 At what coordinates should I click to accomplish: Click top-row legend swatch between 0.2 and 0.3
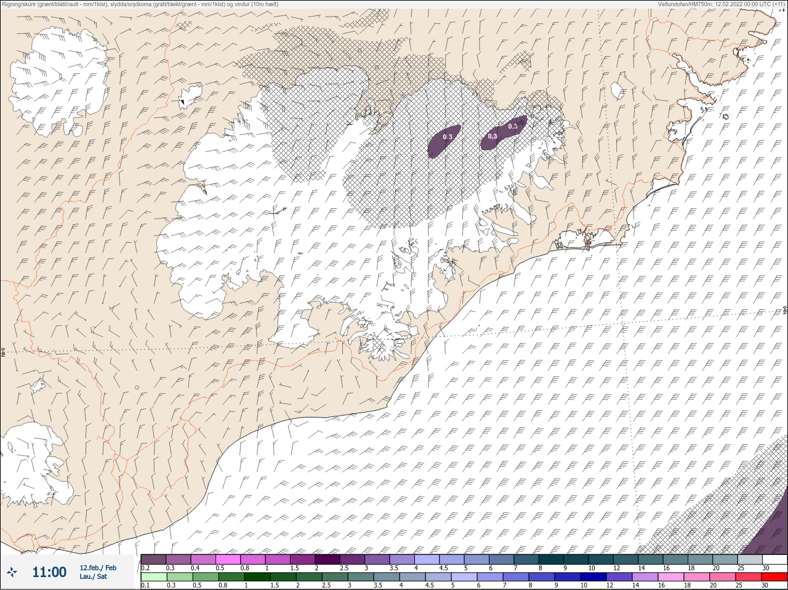[154, 559]
